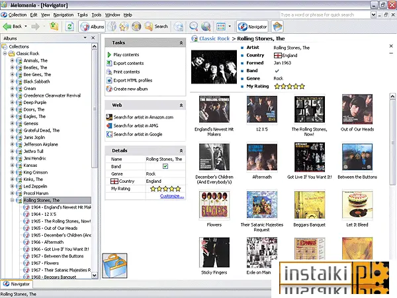Click the globe web search icon
This screenshot has height=298, width=397.
pyautogui.click(x=206, y=26)
